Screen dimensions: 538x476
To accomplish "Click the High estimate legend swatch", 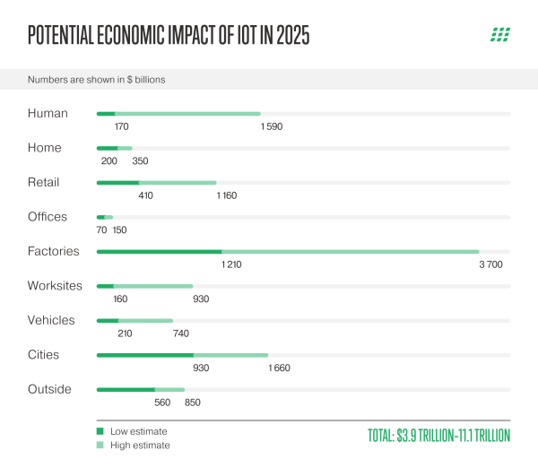I will click(x=100, y=445).
